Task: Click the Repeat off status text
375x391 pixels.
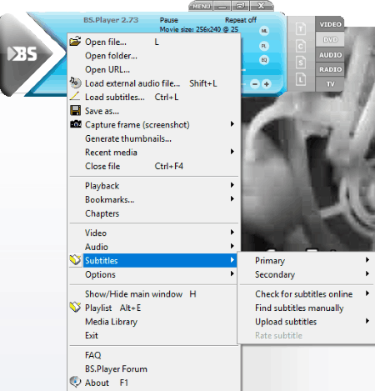Action: click(x=241, y=20)
